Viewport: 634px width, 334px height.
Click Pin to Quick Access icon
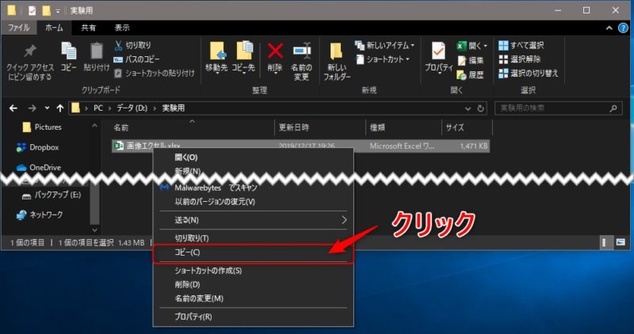pos(29,51)
